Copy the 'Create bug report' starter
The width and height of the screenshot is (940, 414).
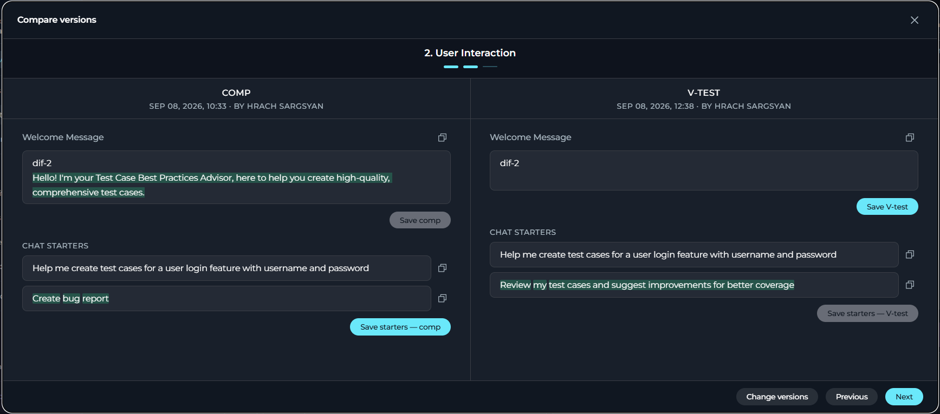tap(442, 298)
